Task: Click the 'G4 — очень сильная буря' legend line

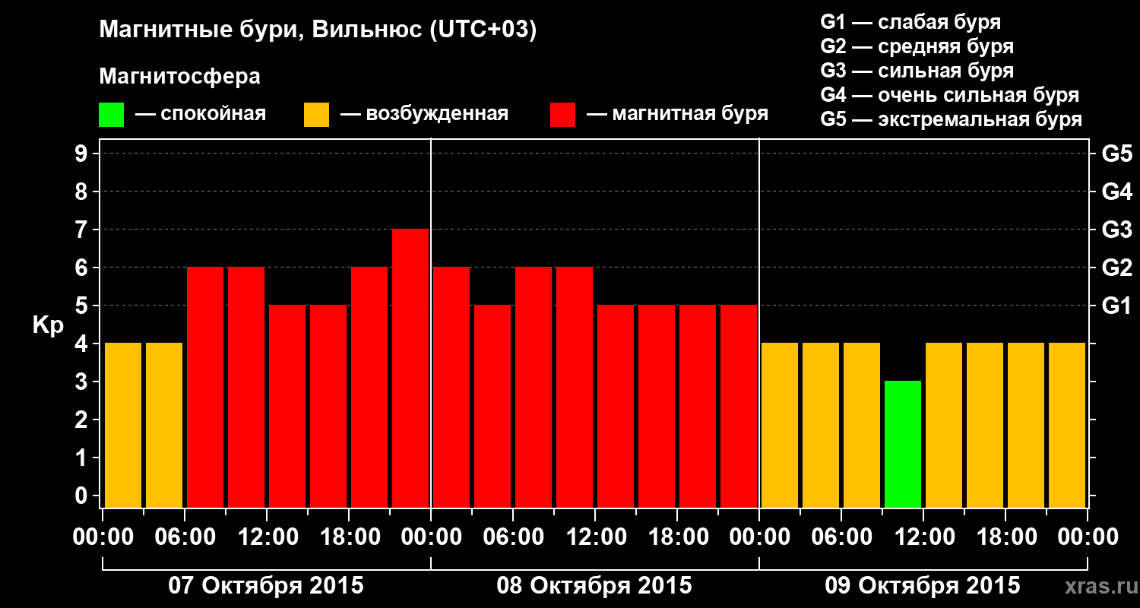Action: (x=950, y=95)
